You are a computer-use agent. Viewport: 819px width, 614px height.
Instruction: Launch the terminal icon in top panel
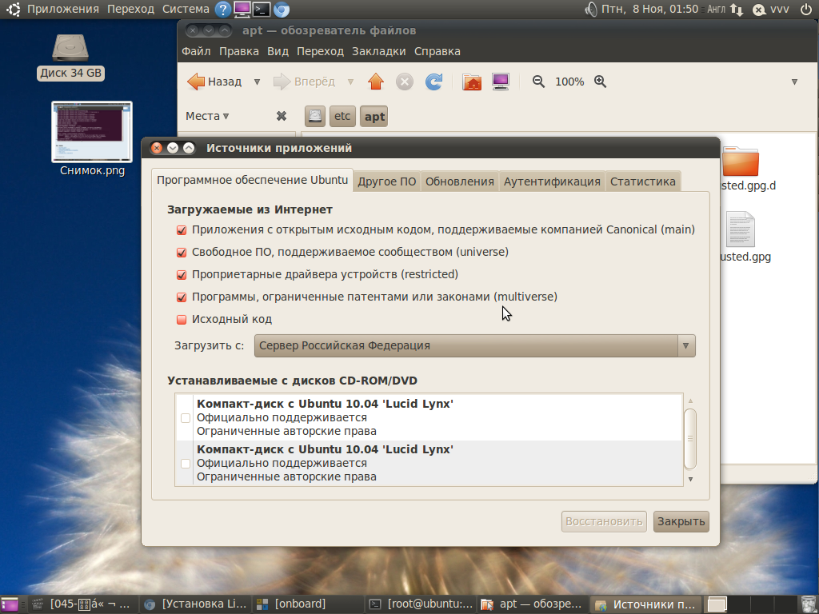tap(262, 9)
